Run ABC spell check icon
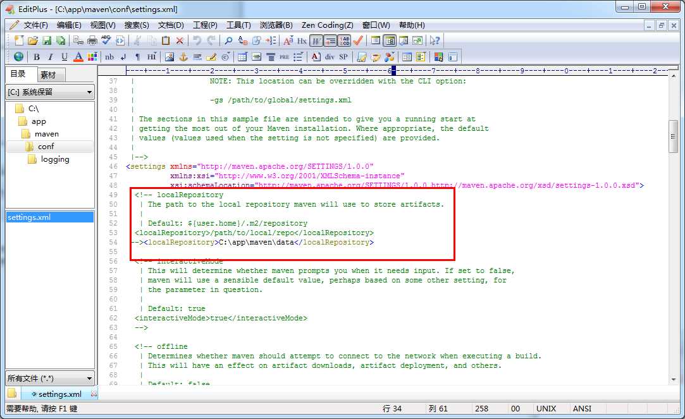The width and height of the screenshot is (685, 419). click(106, 40)
